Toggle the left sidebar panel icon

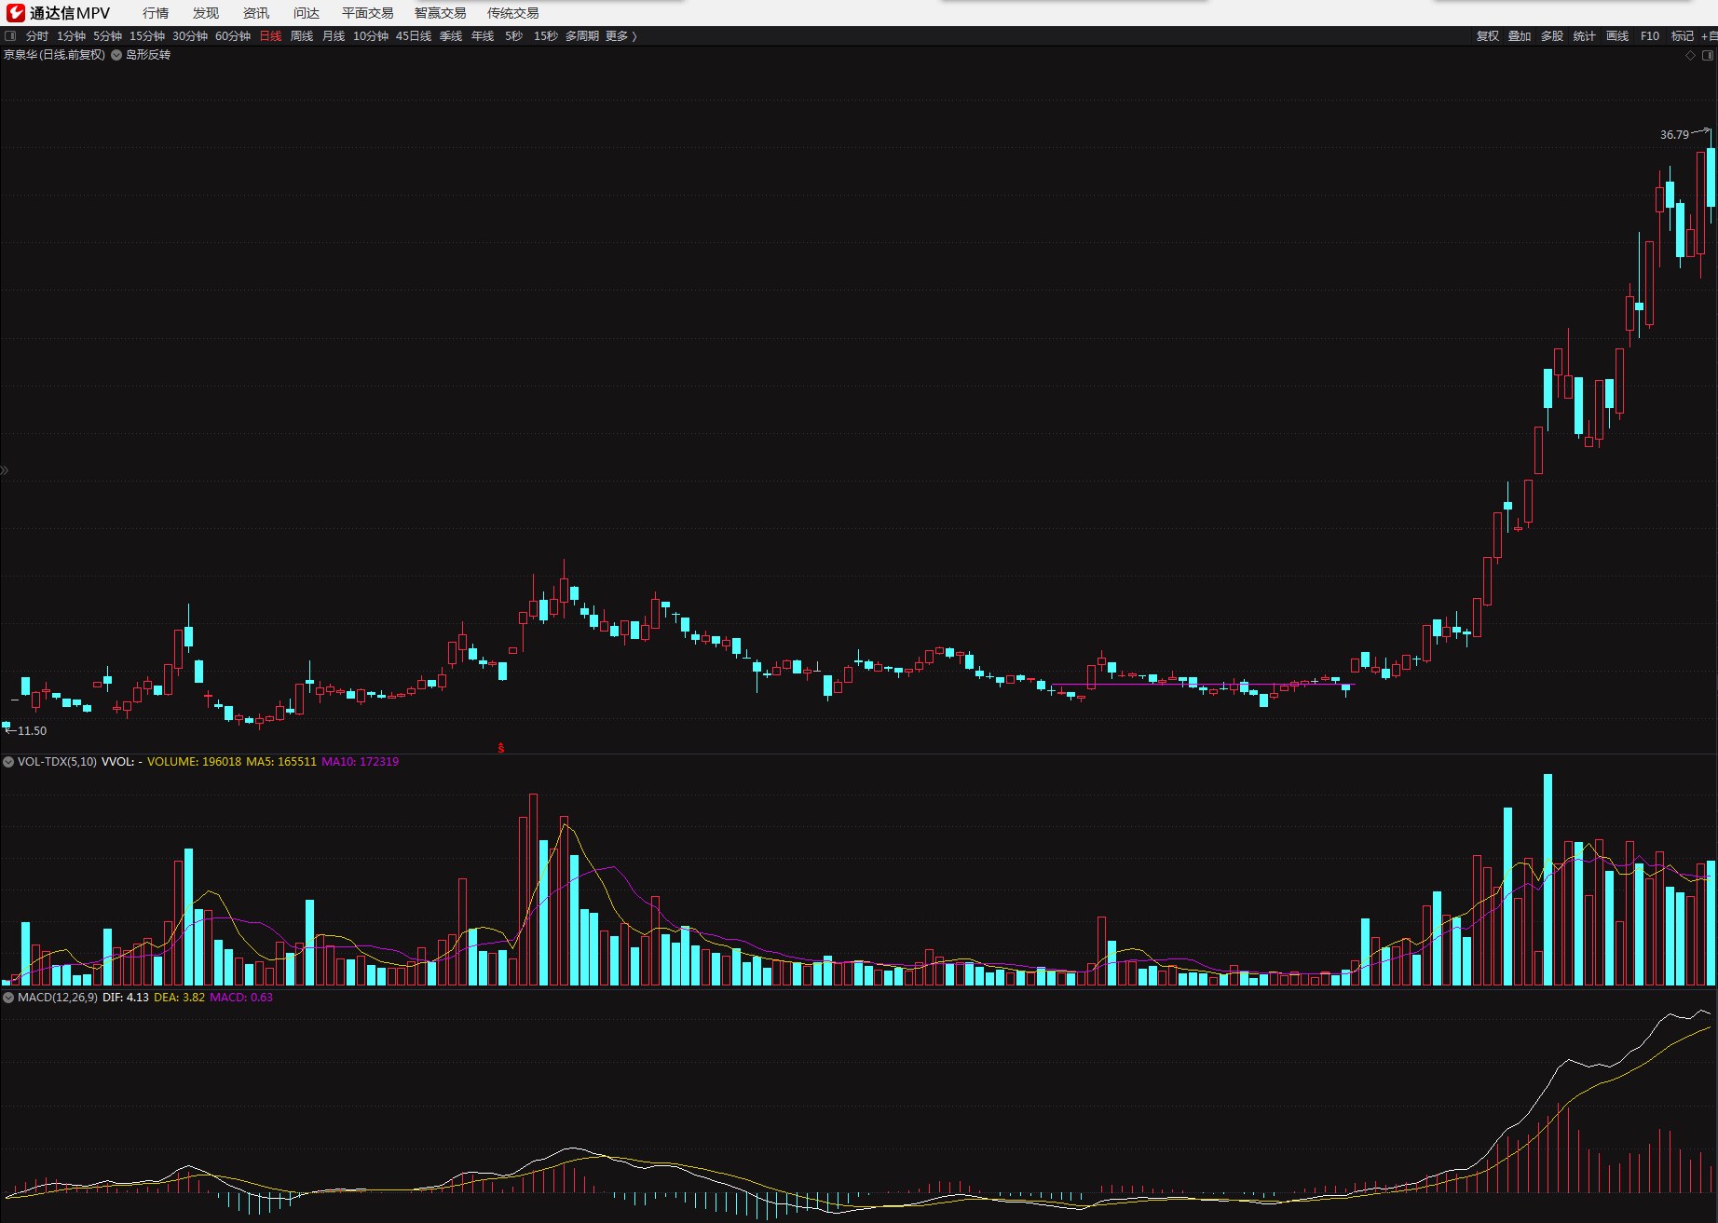click(x=10, y=36)
